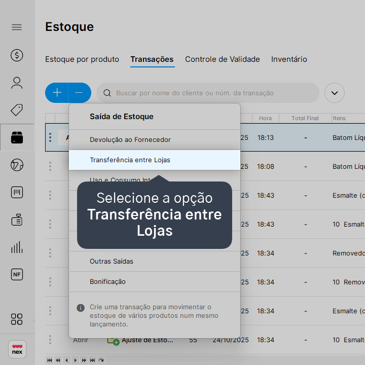Choose Outras Saídas menu option
Image resolution: width=365 pixels, height=365 pixels.
(x=155, y=262)
